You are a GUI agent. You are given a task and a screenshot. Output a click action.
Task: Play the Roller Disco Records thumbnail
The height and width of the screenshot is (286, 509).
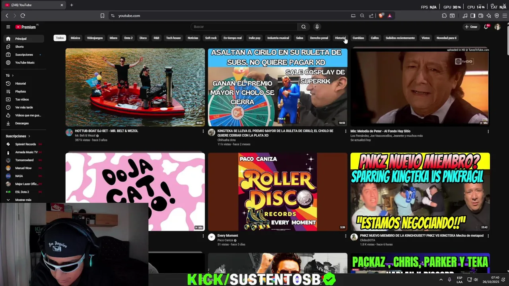tap(278, 192)
